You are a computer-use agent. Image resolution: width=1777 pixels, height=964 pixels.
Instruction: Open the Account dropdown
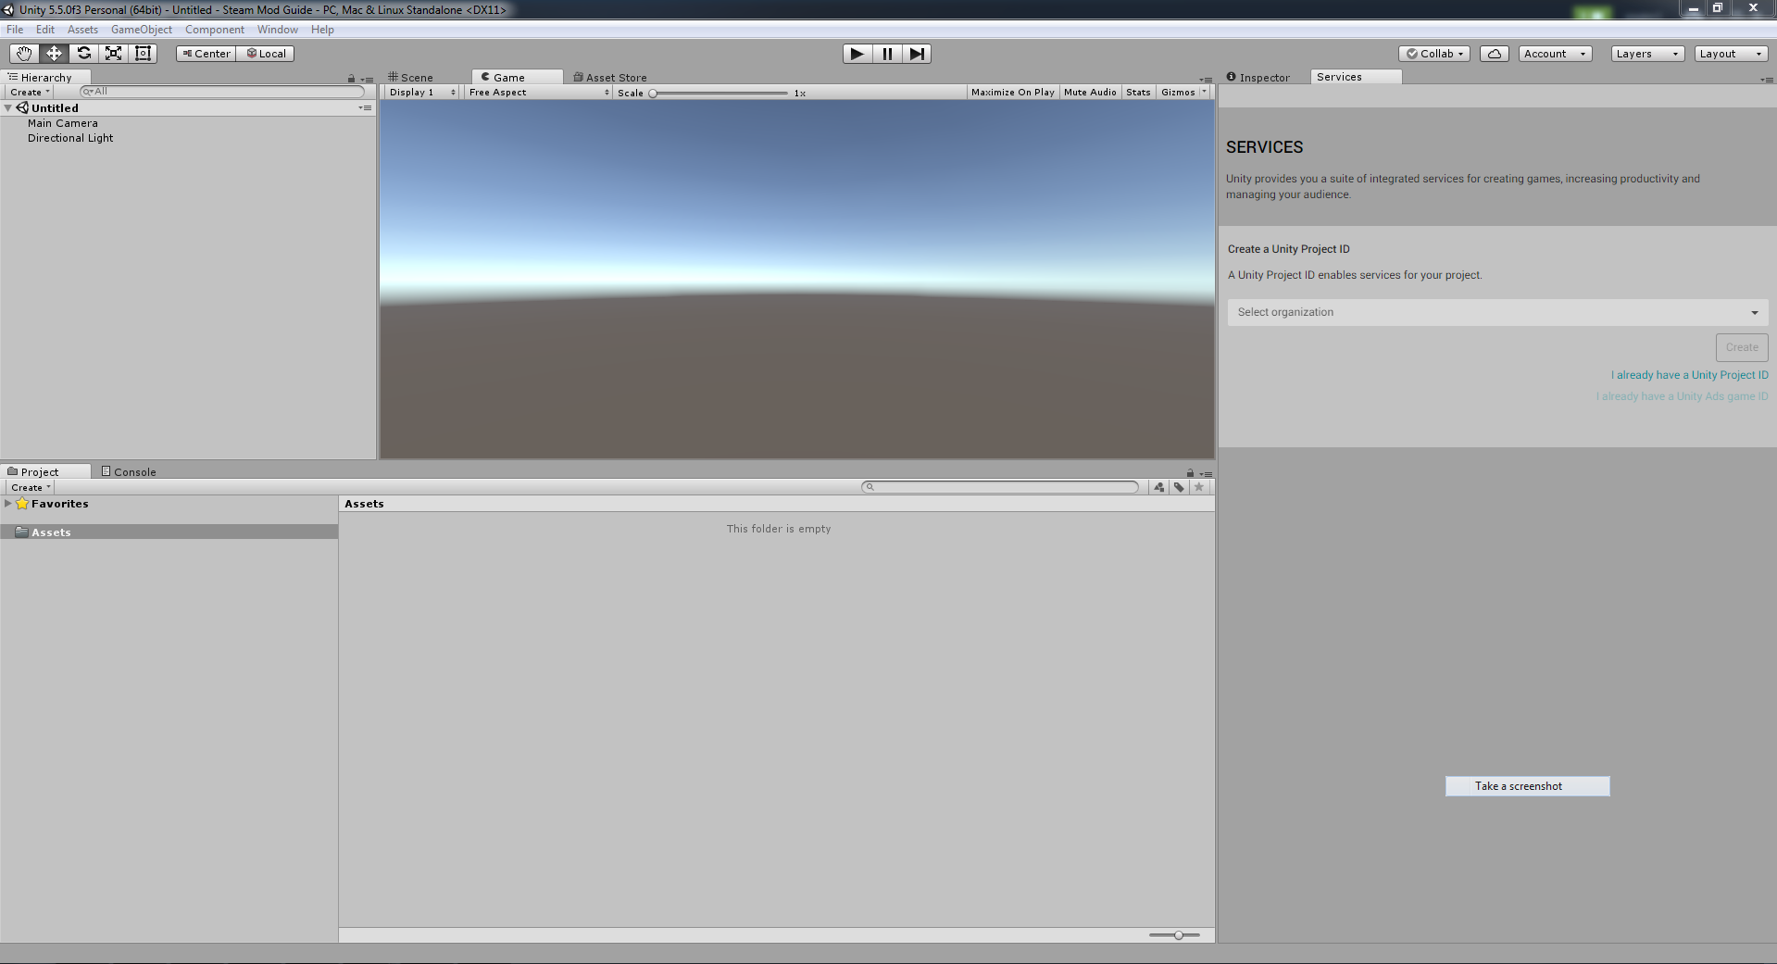coord(1555,54)
